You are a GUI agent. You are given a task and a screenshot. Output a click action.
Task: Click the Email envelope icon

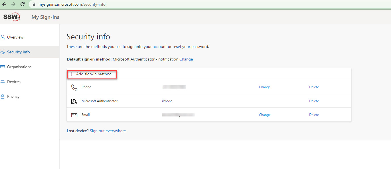[x=74, y=115]
